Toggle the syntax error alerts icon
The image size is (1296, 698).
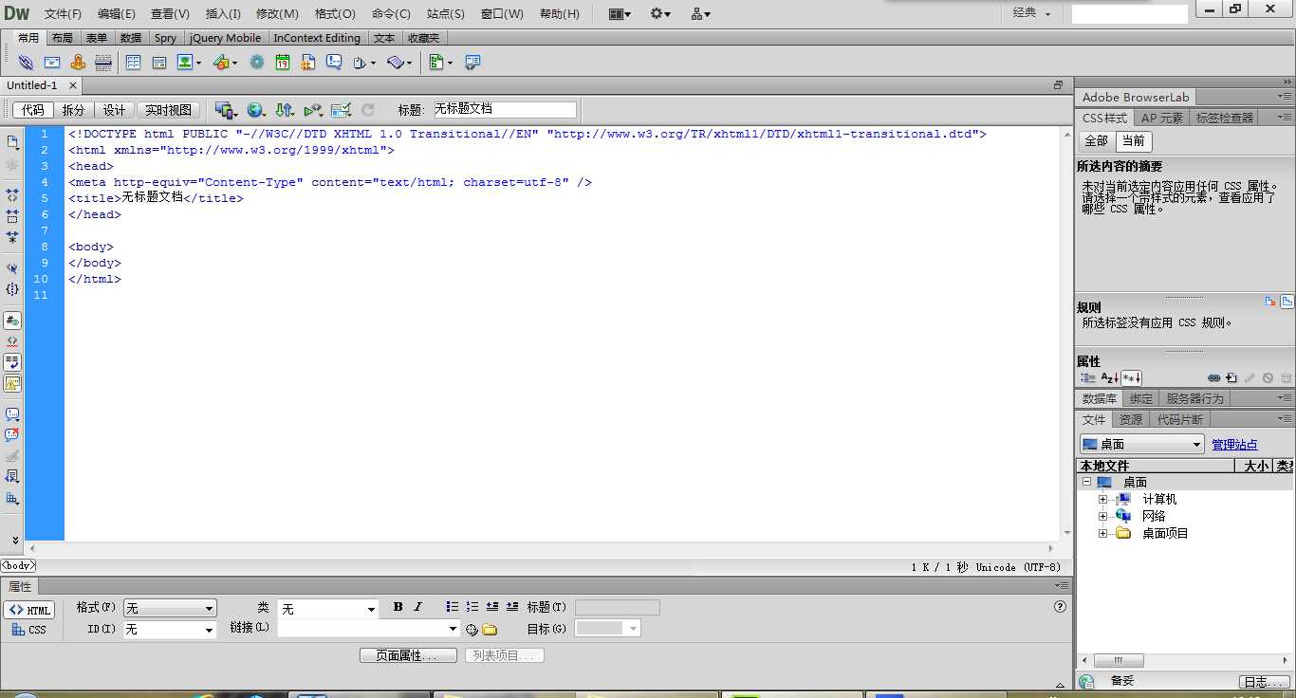tap(12, 384)
